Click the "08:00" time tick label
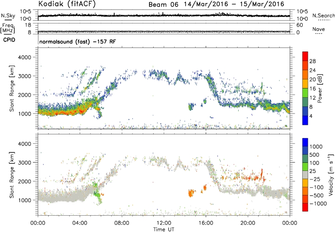335x232 pixels. [121, 223]
